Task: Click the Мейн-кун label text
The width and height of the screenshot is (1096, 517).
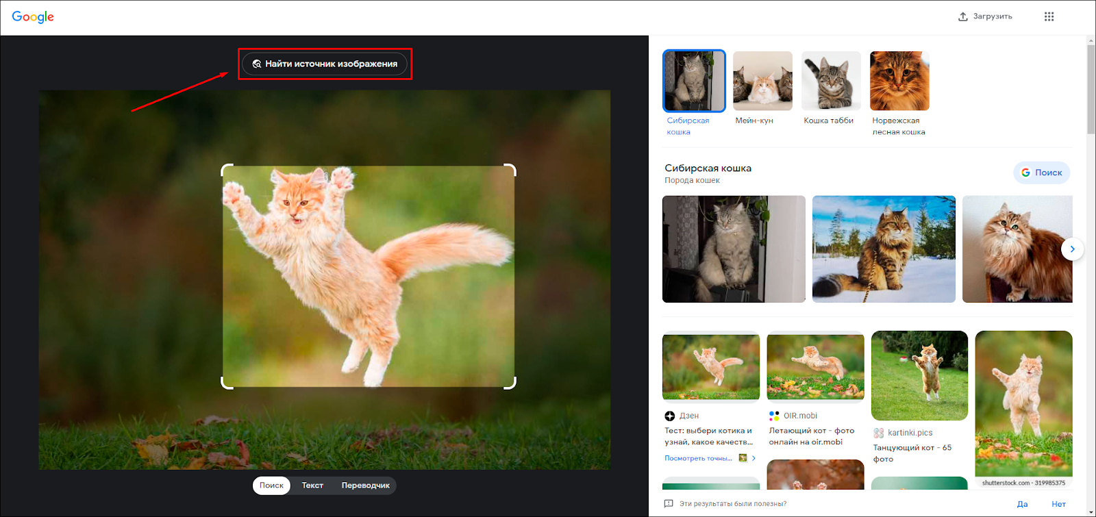Action: coord(754,121)
